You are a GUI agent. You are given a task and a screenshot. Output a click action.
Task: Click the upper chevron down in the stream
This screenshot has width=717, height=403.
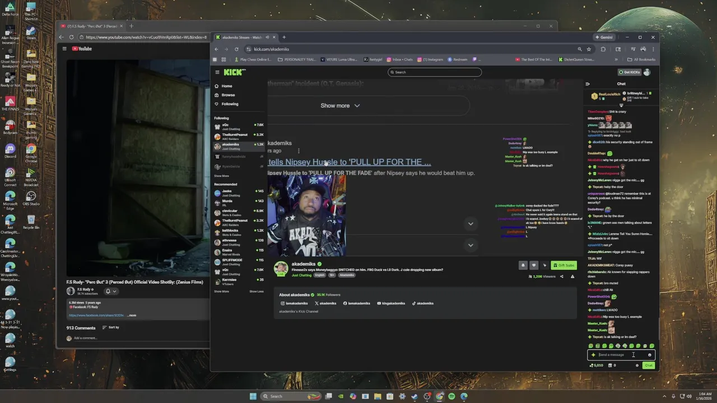click(471, 224)
